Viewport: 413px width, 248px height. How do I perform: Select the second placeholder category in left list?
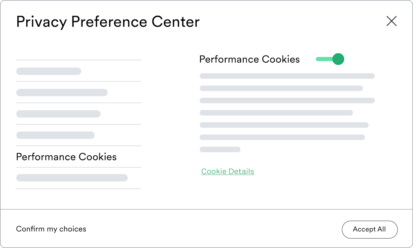click(62, 92)
